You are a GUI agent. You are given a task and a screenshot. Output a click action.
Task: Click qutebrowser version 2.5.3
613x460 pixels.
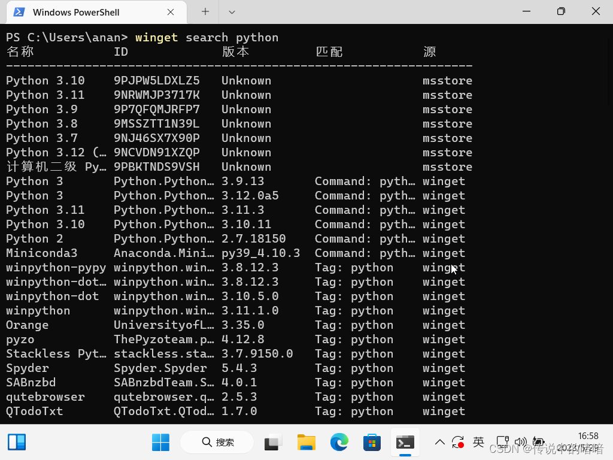pos(239,397)
